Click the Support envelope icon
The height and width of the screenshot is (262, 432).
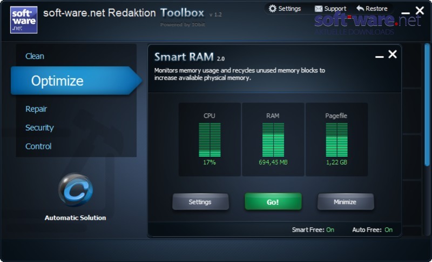319,9
